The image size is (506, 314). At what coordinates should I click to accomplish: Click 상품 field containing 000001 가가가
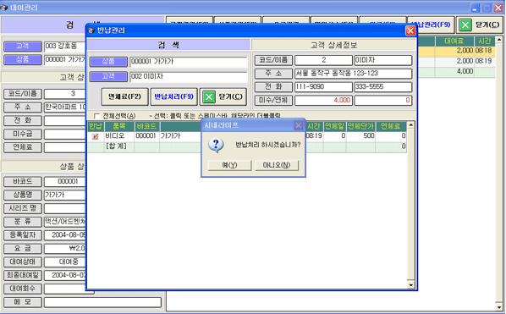pyautogui.click(x=189, y=62)
